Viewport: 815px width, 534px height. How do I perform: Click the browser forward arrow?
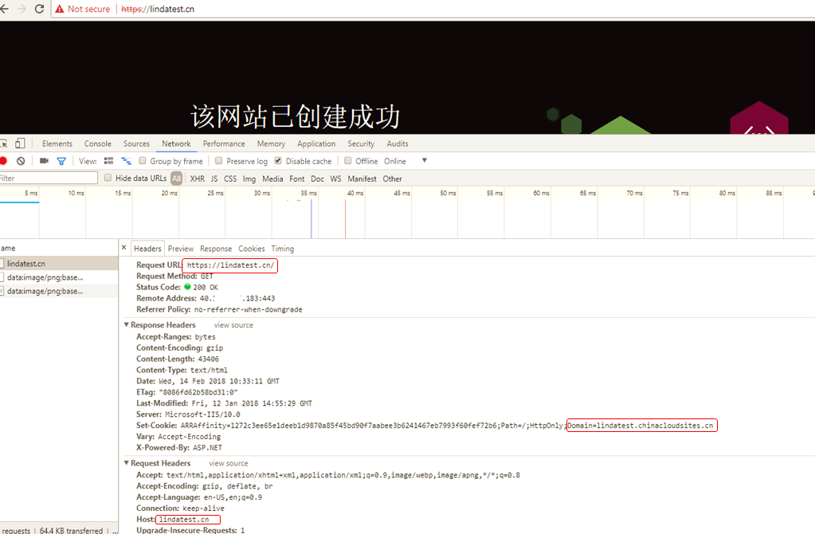click(21, 9)
